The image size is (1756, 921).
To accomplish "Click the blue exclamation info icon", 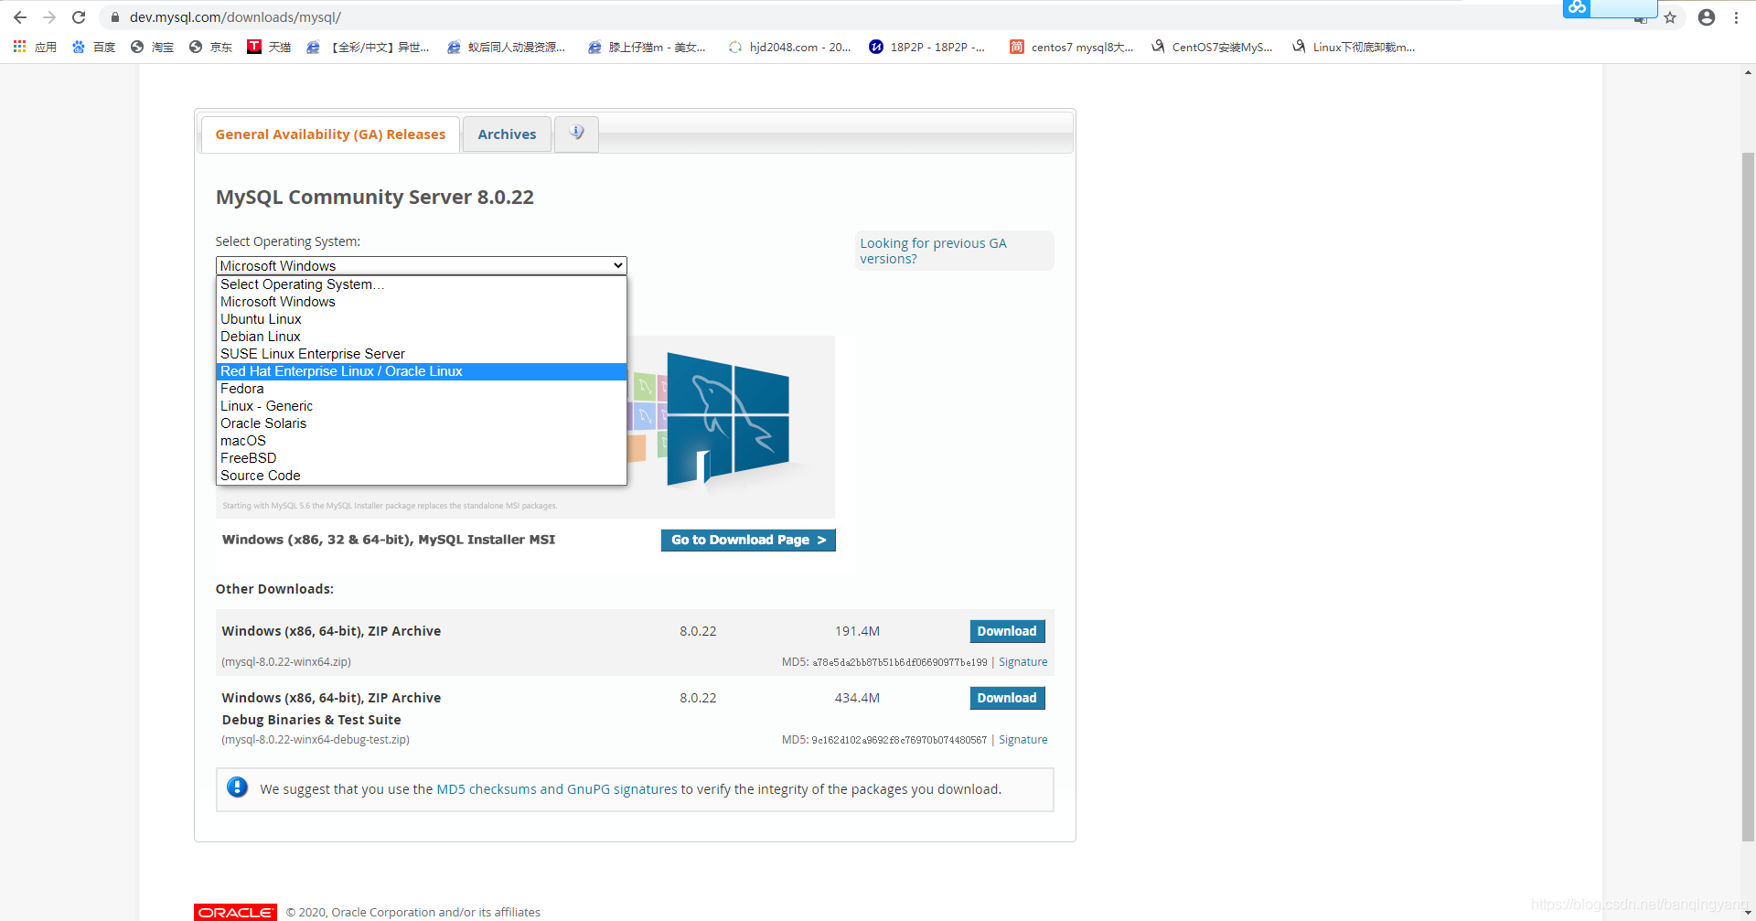I will click(237, 787).
